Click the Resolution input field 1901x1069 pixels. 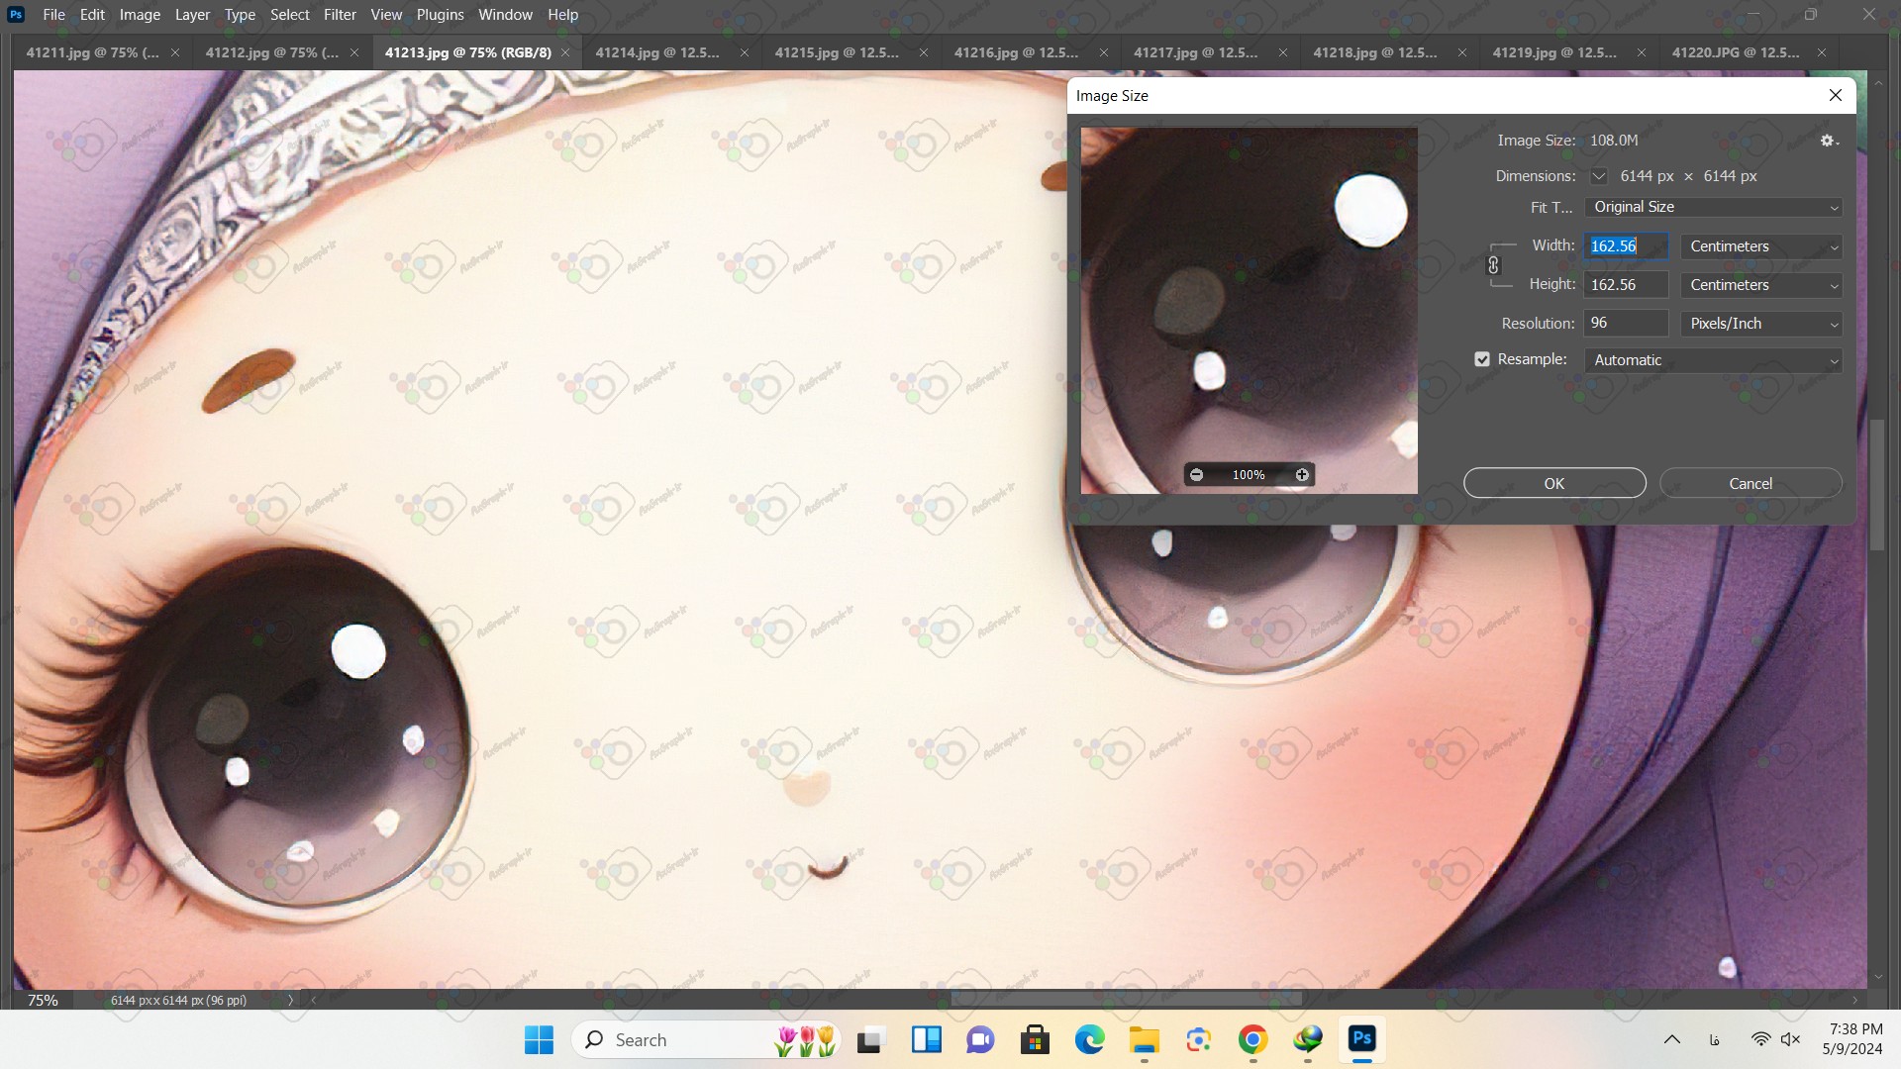click(x=1625, y=323)
